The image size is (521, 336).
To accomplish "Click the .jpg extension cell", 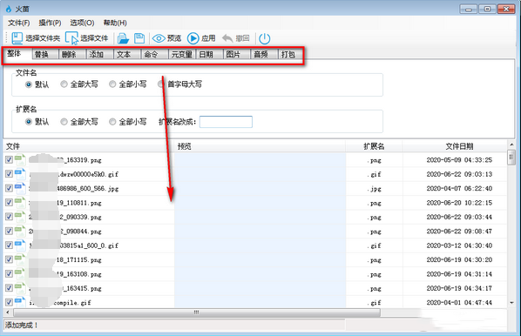I will click(x=374, y=189).
